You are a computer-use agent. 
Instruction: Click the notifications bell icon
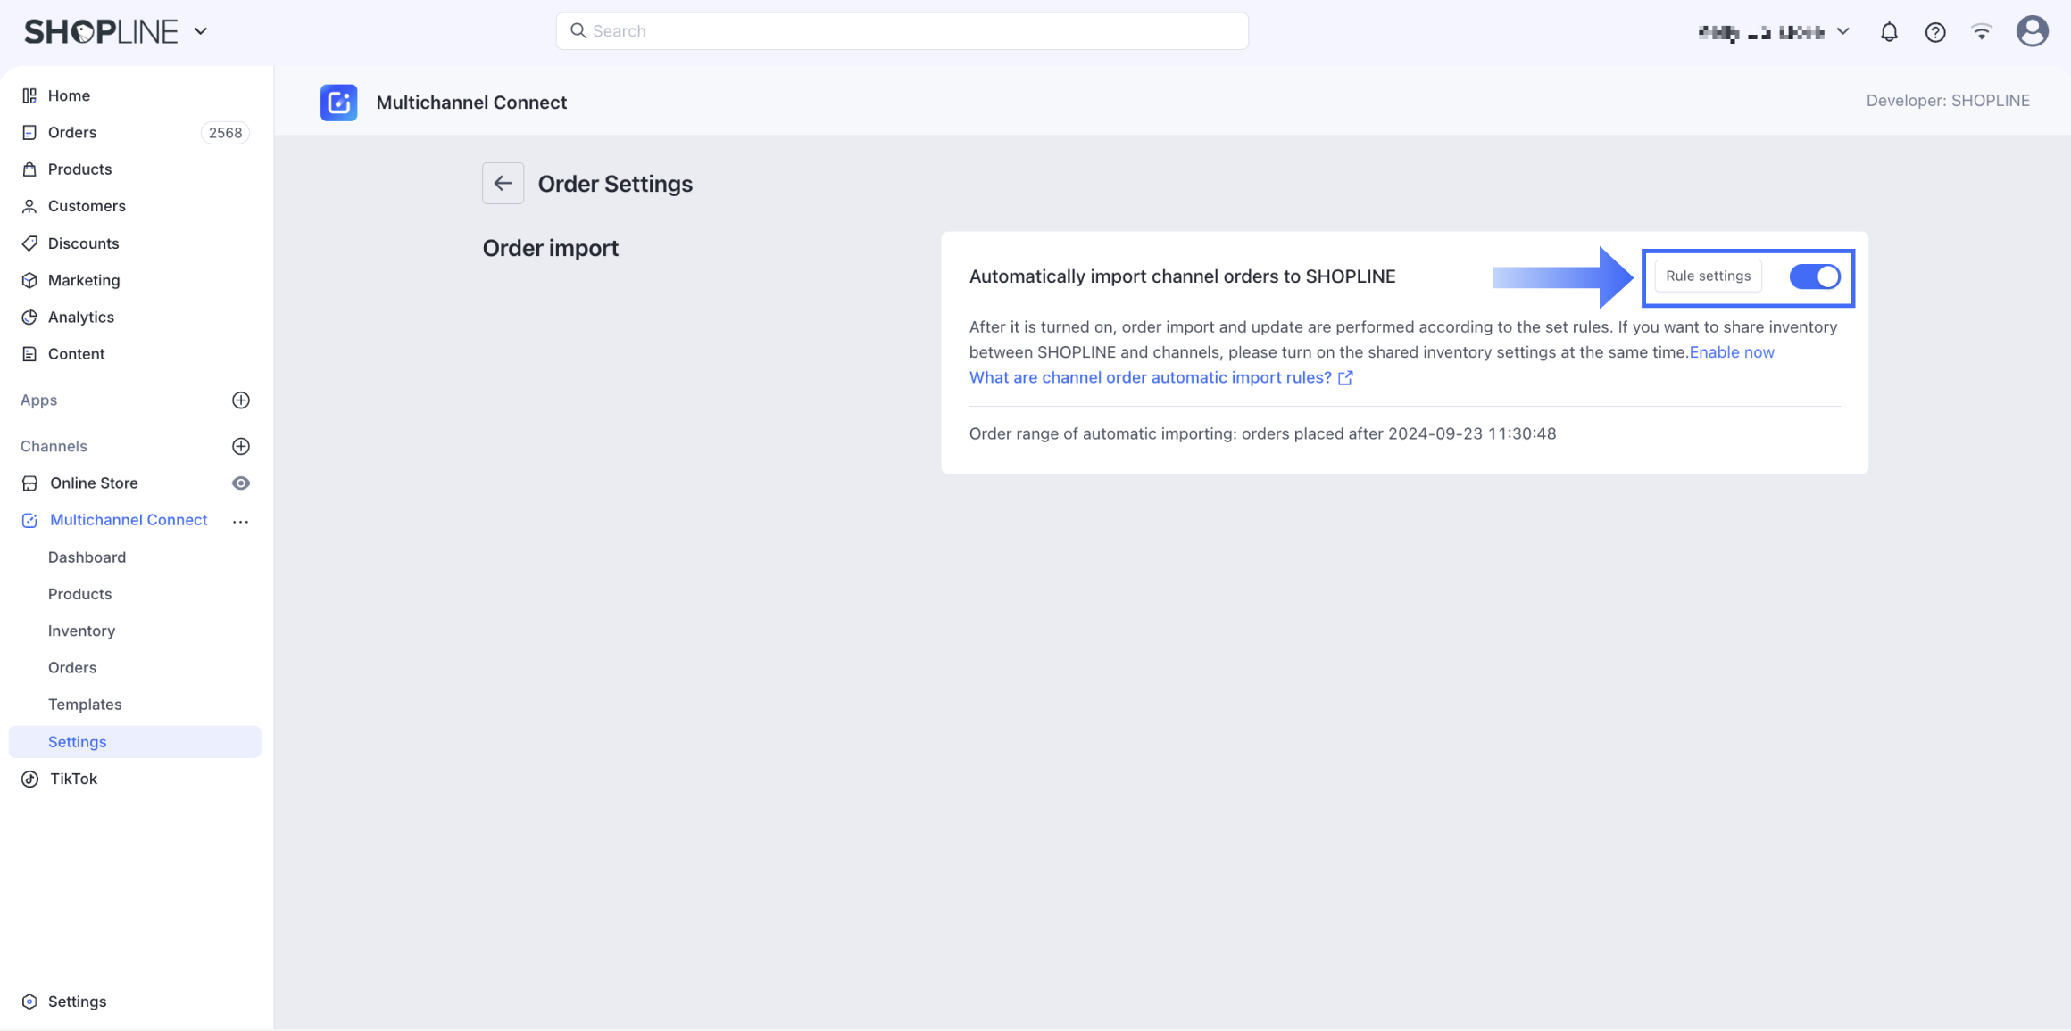click(x=1889, y=32)
